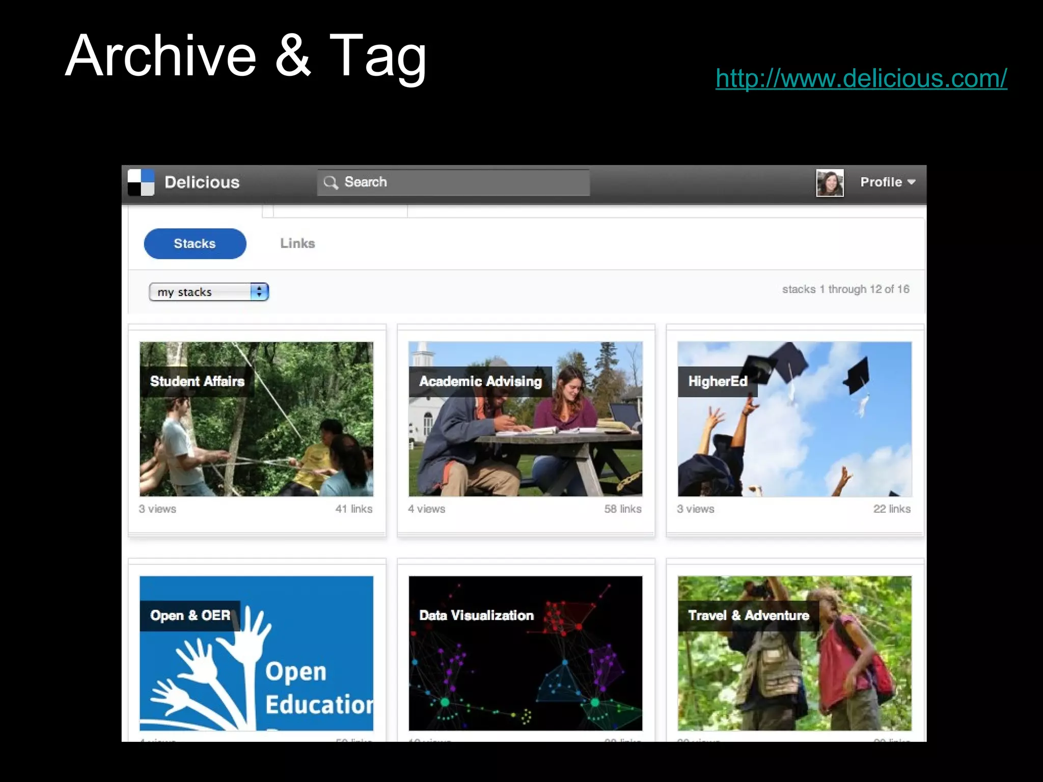This screenshot has height=782, width=1043.
Task: Open the Academic Advising stack thumbnail
Action: click(526, 419)
